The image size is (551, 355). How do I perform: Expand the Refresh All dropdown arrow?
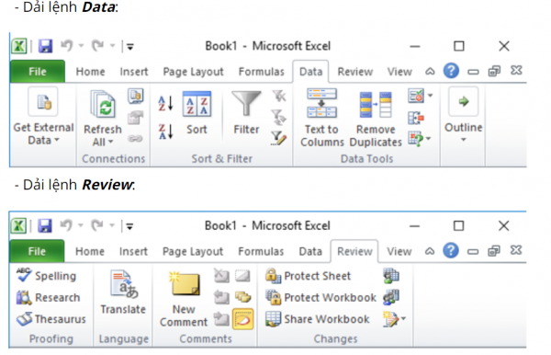(110, 142)
